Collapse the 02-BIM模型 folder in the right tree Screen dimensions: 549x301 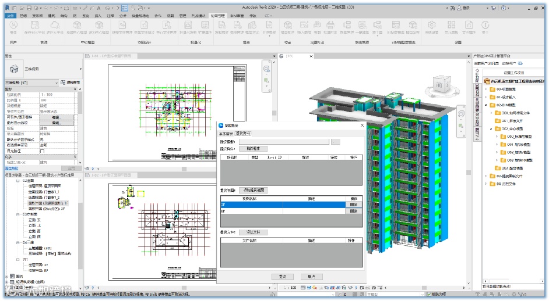click(x=485, y=105)
